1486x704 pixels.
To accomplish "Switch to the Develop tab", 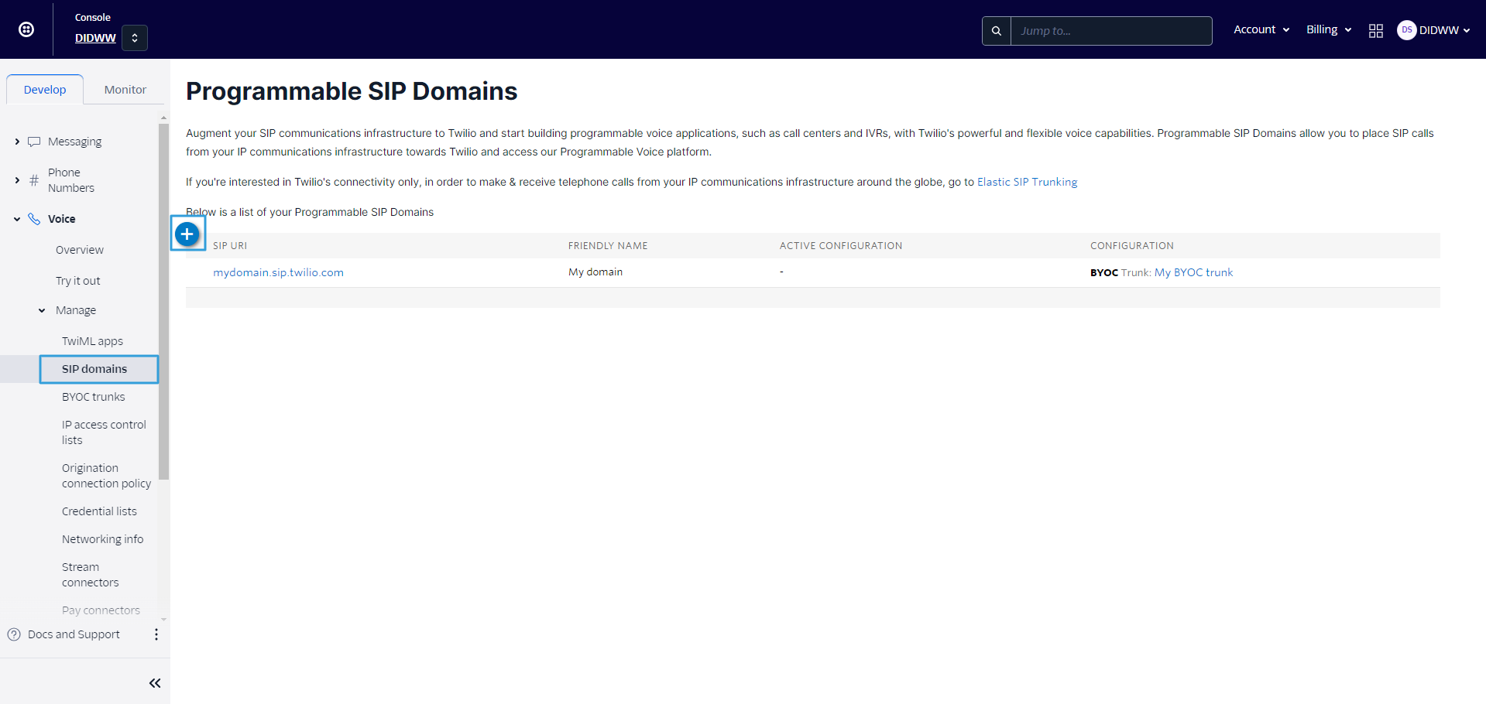I will click(x=45, y=89).
